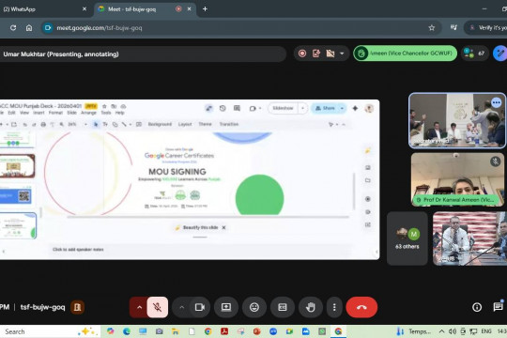
Task: Open Microsoft Edge from the taskbar
Action: (127, 331)
